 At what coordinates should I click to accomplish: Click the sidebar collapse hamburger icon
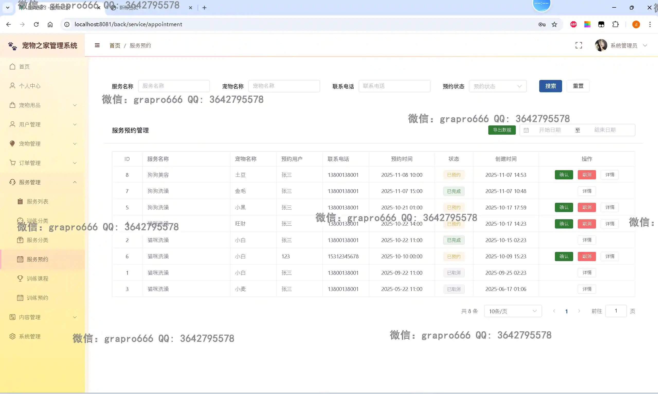97,45
